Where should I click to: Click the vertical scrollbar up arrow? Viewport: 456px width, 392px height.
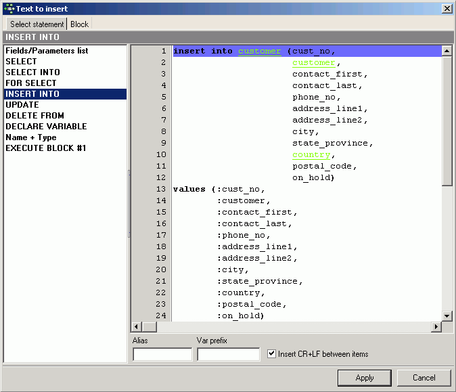coord(447,51)
